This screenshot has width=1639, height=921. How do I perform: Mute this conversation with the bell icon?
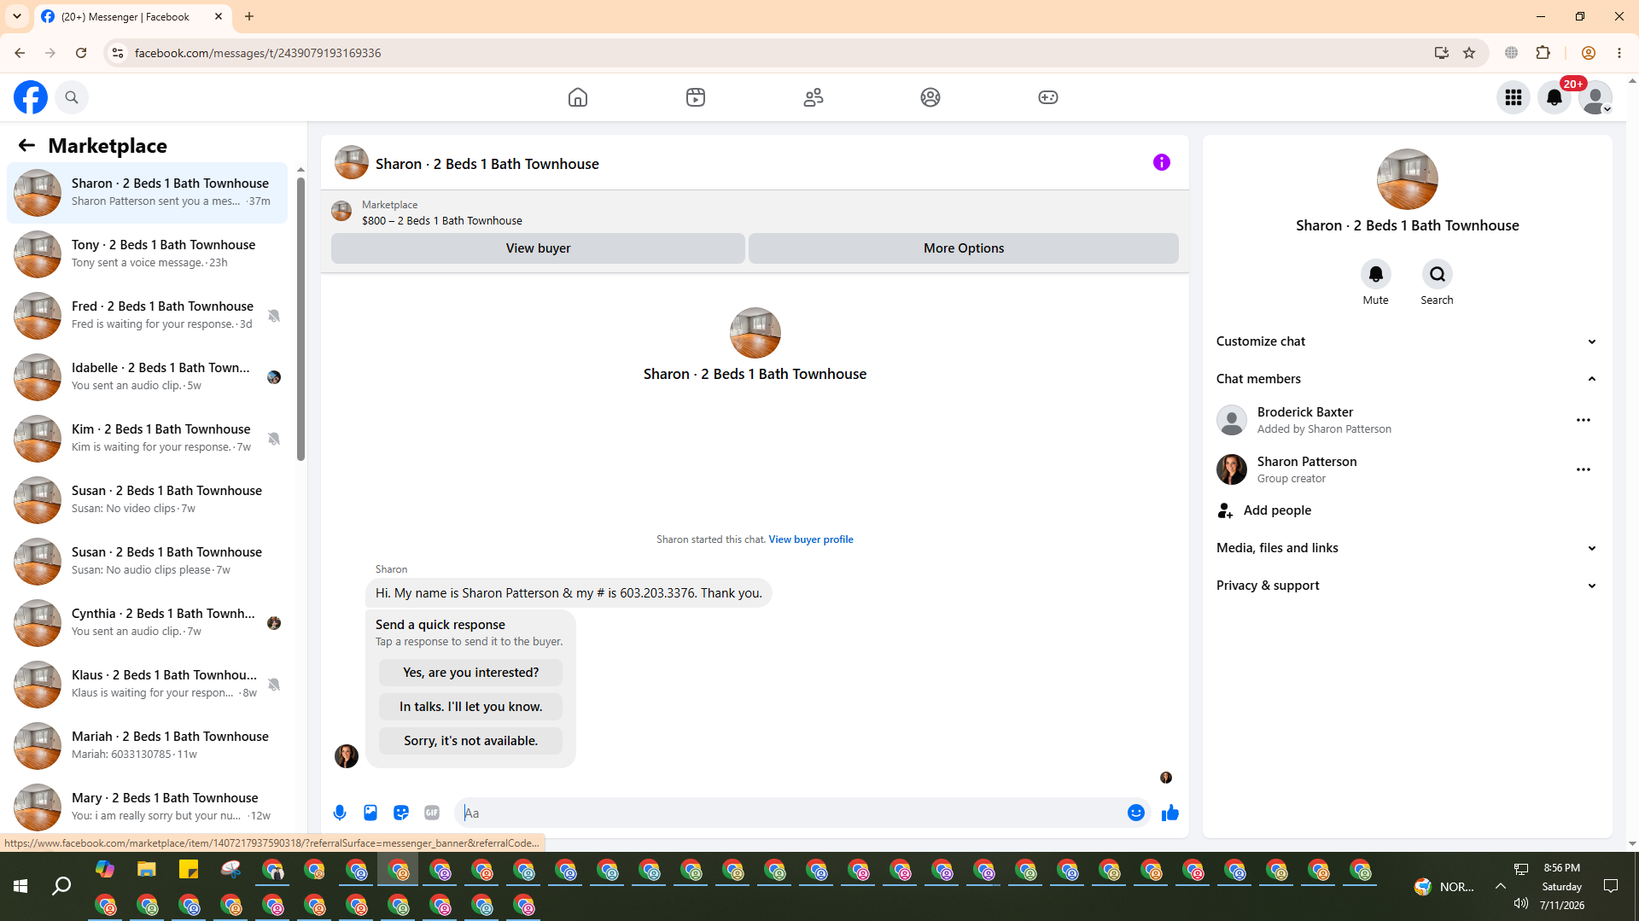pyautogui.click(x=1375, y=274)
